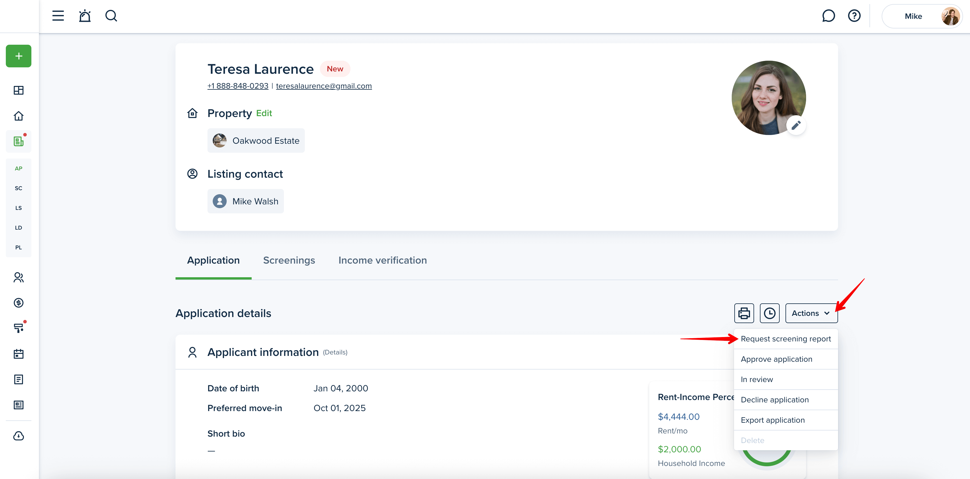Switch to the Income verification tab
This screenshot has width=970, height=479.
[x=383, y=260]
